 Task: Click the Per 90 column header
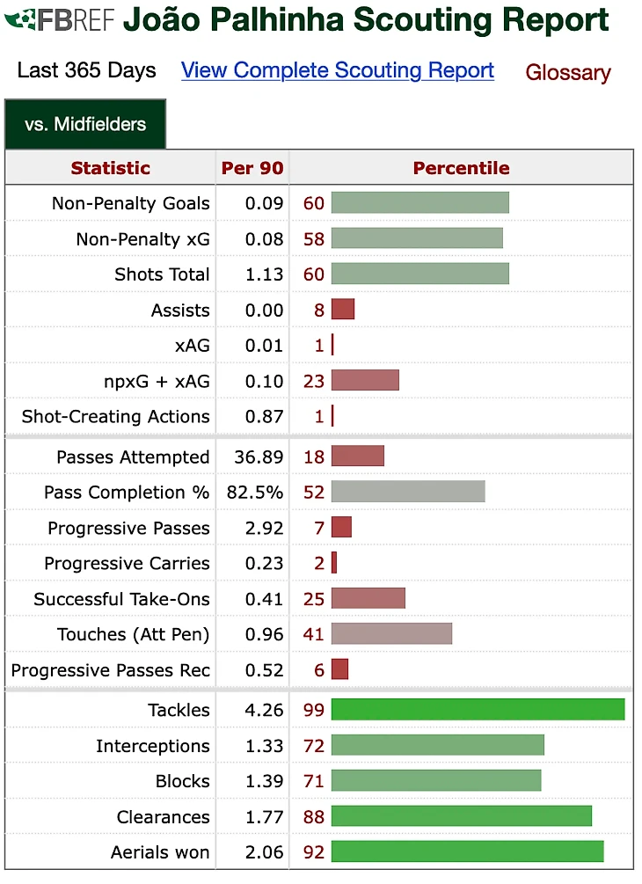tap(252, 168)
